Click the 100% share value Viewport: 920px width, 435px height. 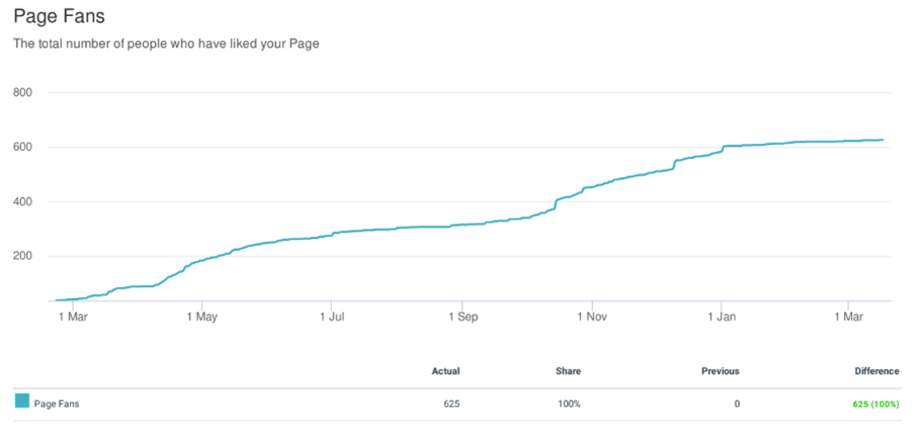570,404
